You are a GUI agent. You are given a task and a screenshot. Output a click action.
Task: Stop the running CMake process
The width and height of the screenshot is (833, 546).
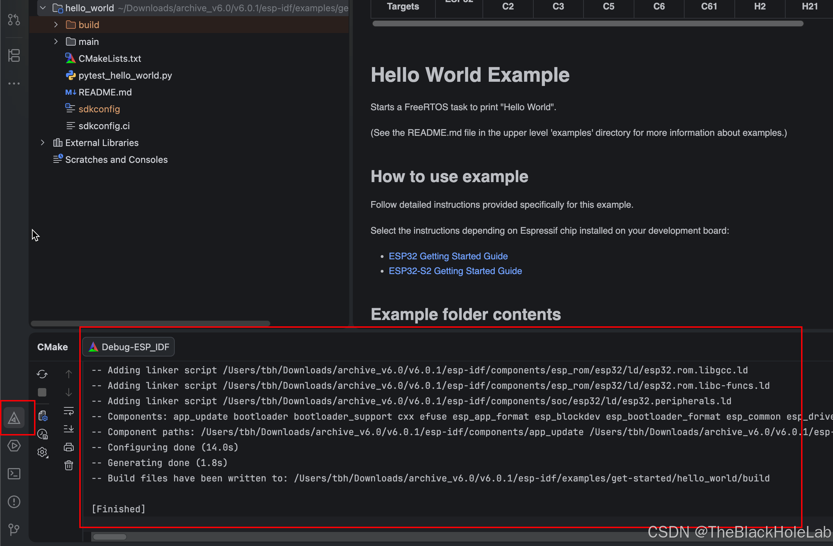[x=42, y=392]
